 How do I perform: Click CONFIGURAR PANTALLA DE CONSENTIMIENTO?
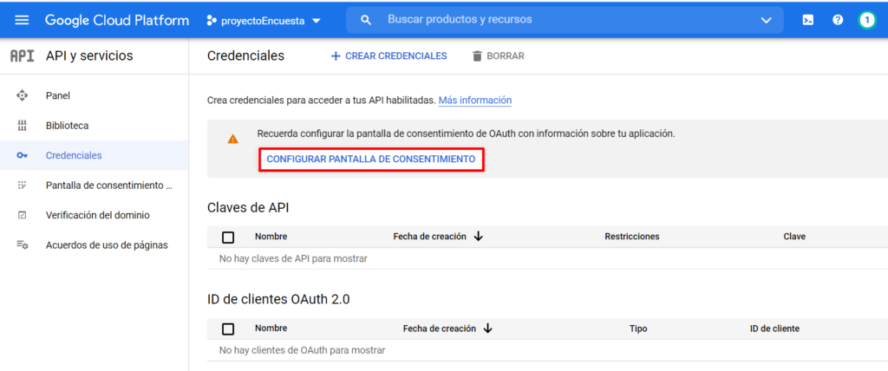point(371,159)
